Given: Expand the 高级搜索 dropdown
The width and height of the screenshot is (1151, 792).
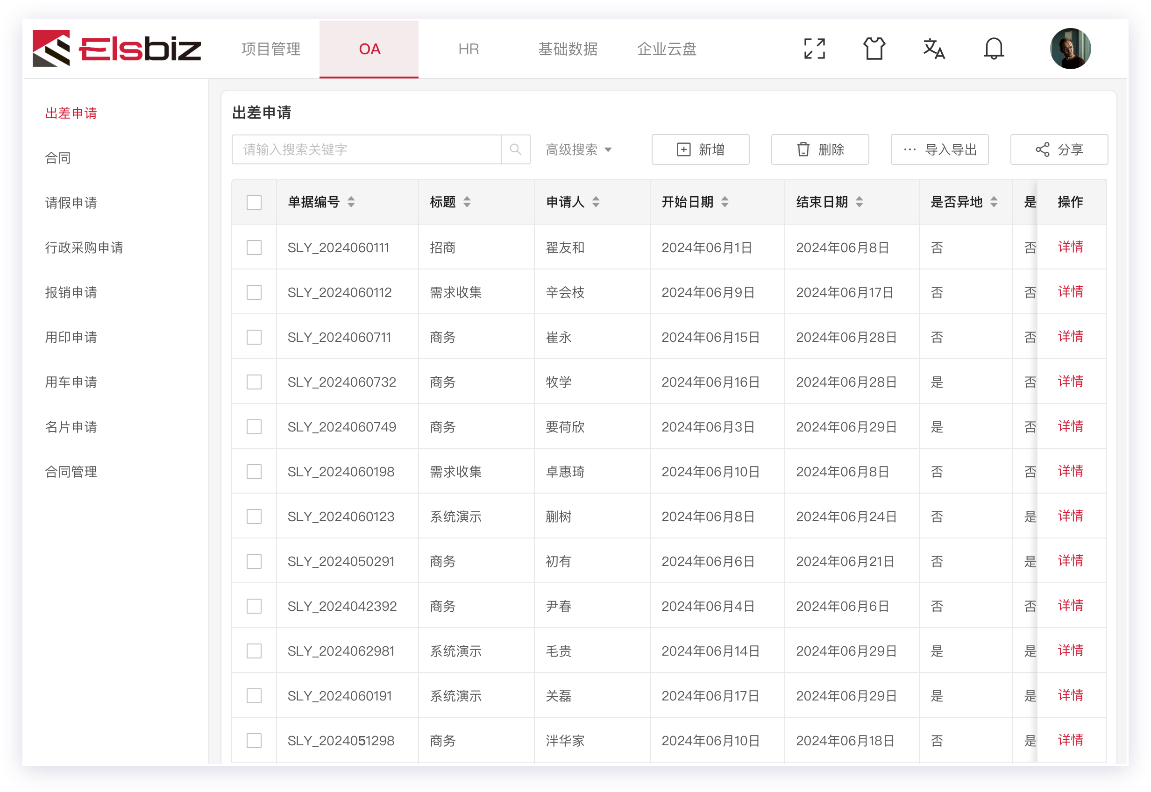Looking at the screenshot, I should click(579, 149).
